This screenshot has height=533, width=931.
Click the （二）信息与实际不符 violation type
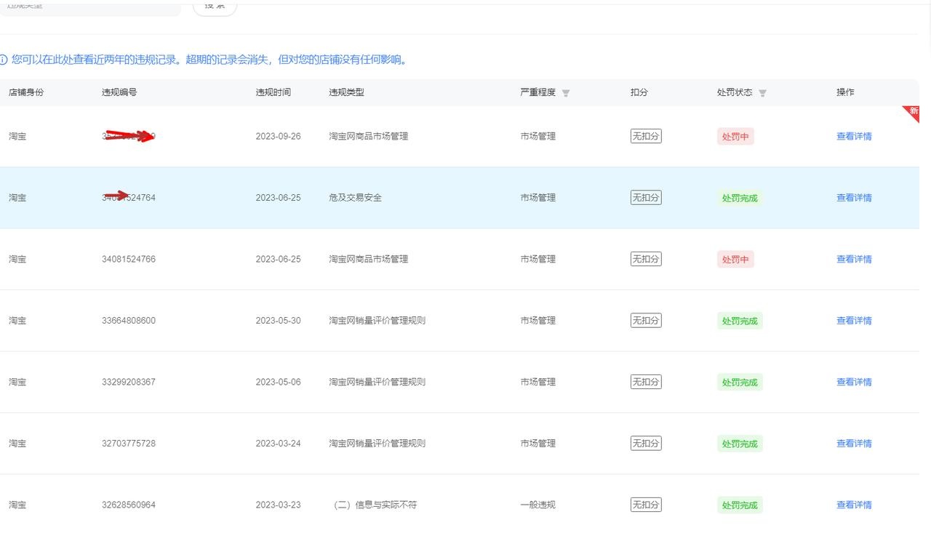375,505
